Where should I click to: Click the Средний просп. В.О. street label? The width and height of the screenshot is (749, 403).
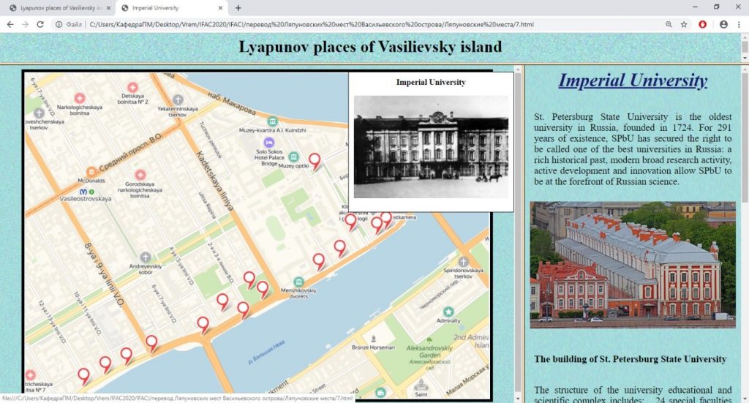130,153
